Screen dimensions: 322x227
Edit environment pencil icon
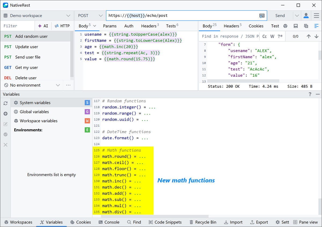[x=5, y=124]
